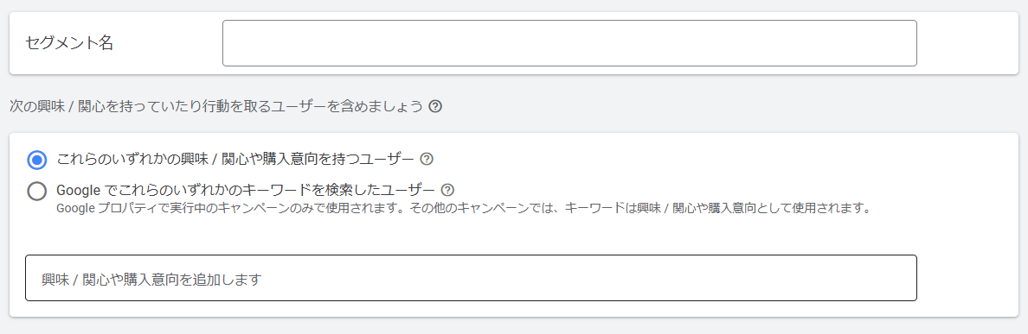Image resolution: width=1028 pixels, height=334 pixels.
Task: Click help icon next to Google キーワードを検索したユーザー
Action: [x=447, y=190]
